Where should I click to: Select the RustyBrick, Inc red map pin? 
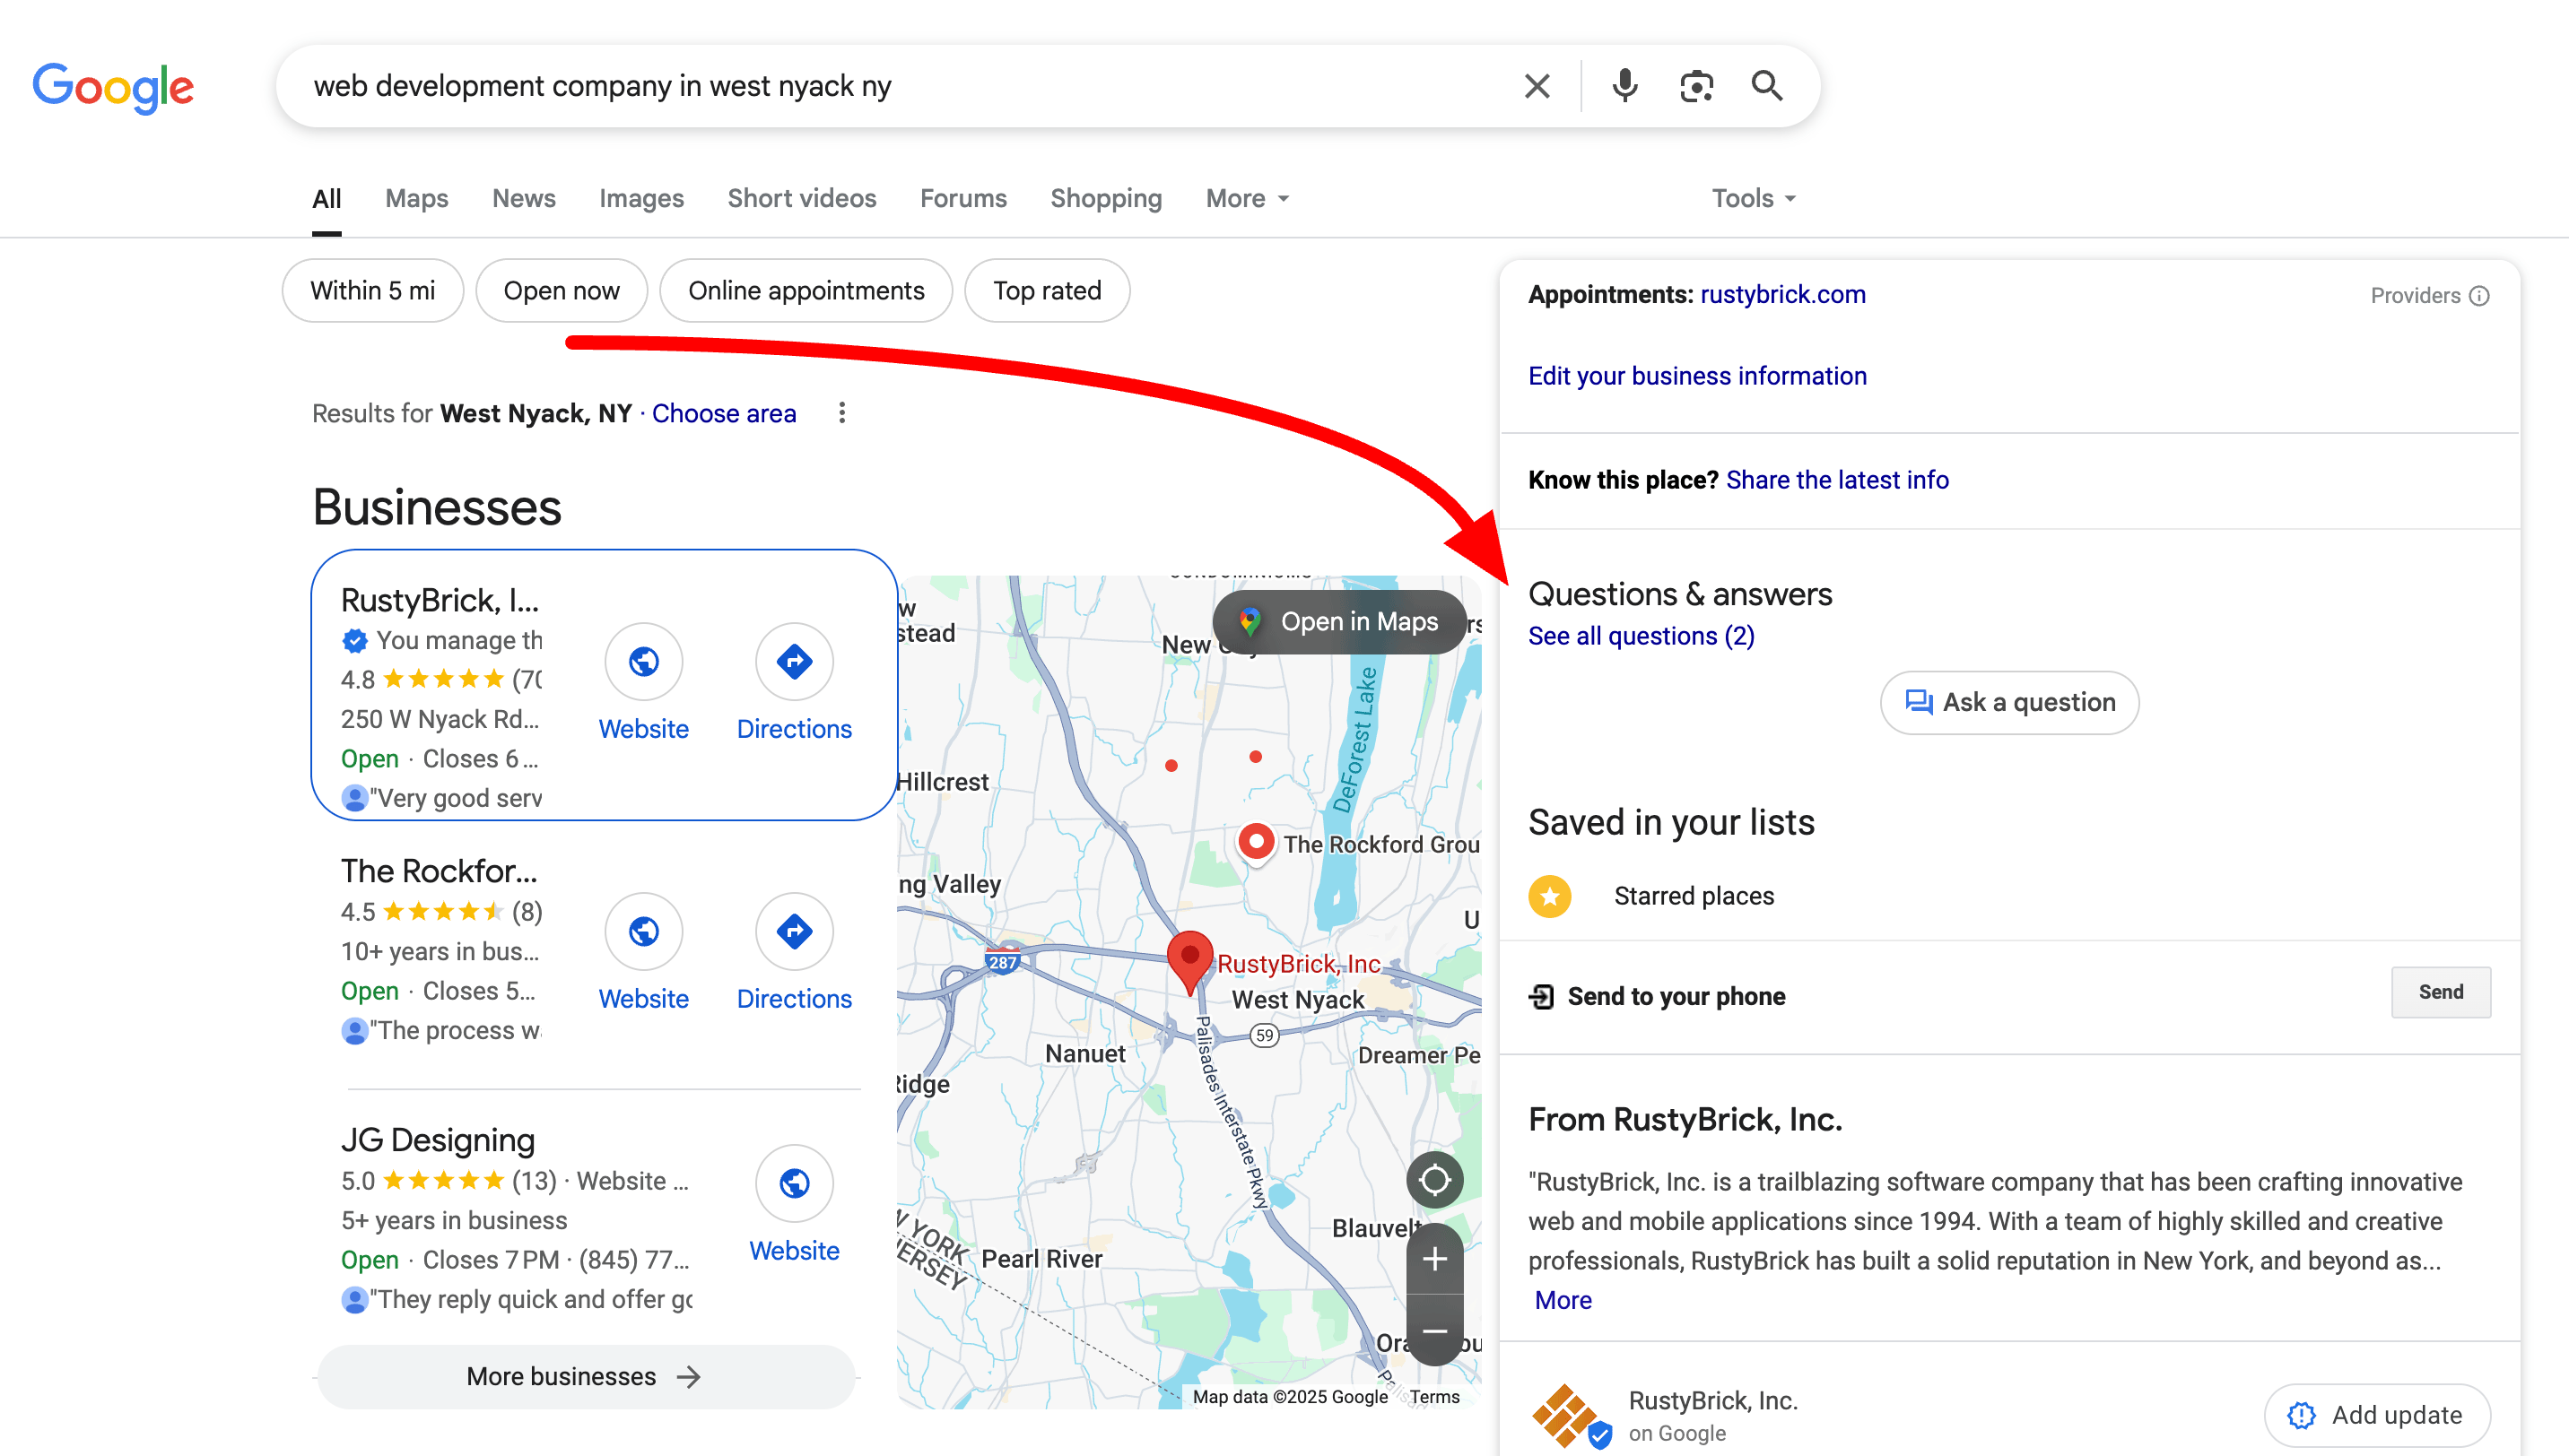click(1189, 961)
